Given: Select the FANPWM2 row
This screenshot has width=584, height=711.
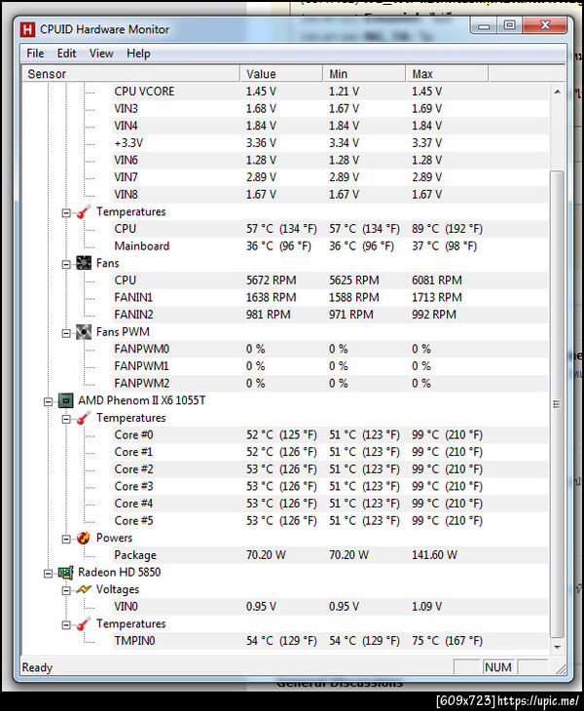Looking at the screenshot, I should pos(330,384).
